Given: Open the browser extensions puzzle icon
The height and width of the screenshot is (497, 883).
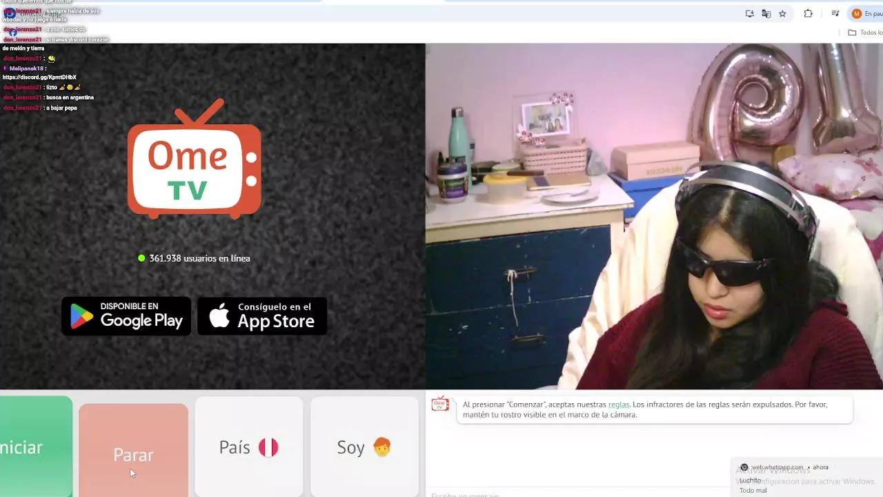Looking at the screenshot, I should [808, 14].
